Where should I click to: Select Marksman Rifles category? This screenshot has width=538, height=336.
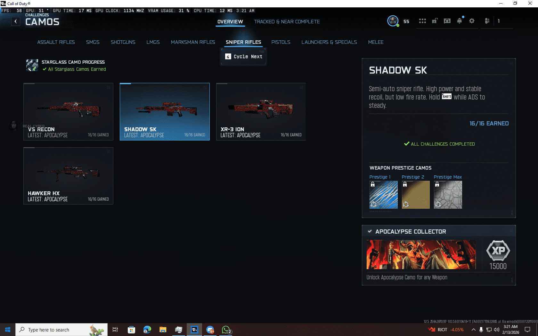coord(193,42)
